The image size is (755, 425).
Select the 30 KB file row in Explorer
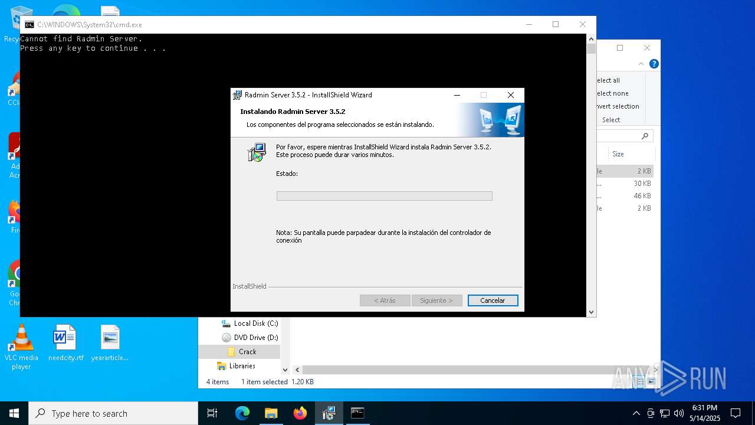625,184
